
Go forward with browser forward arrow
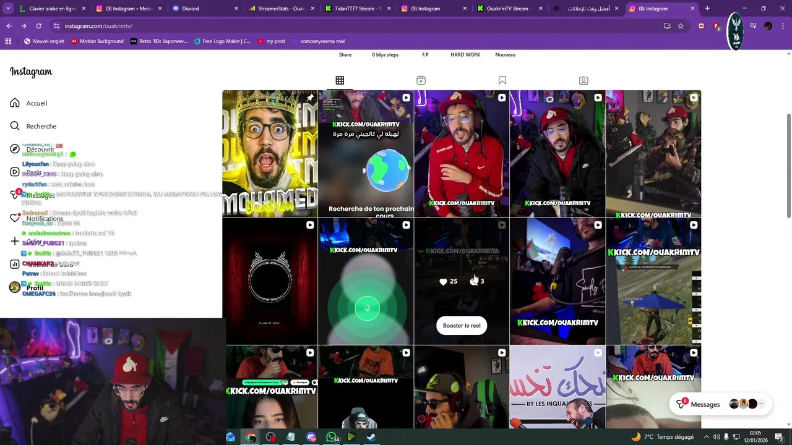click(x=24, y=26)
